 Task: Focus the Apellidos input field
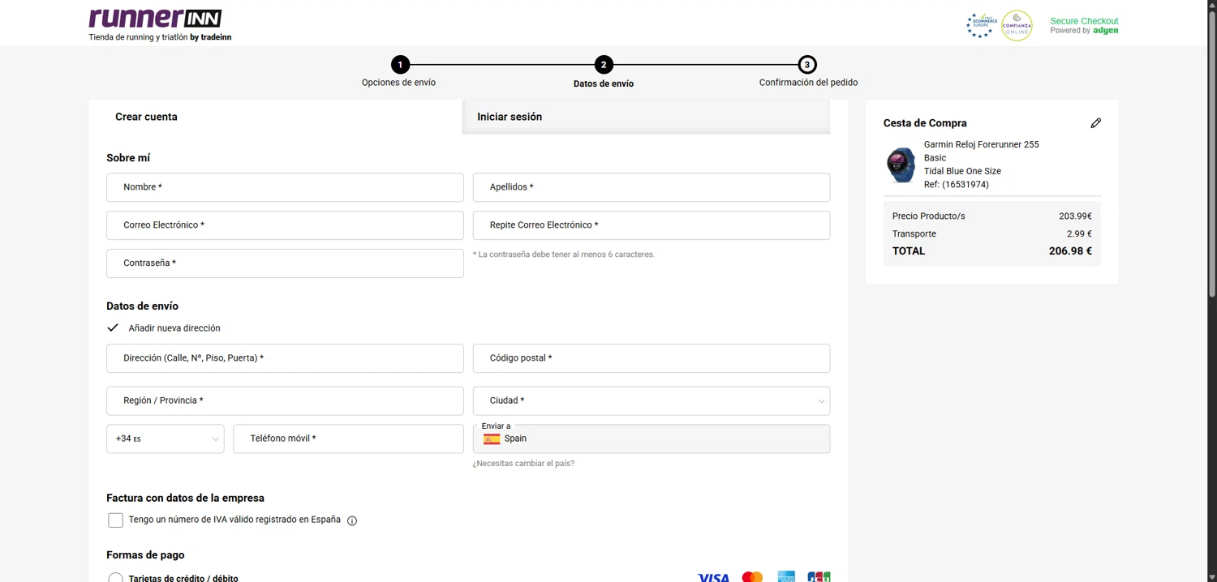(x=652, y=187)
